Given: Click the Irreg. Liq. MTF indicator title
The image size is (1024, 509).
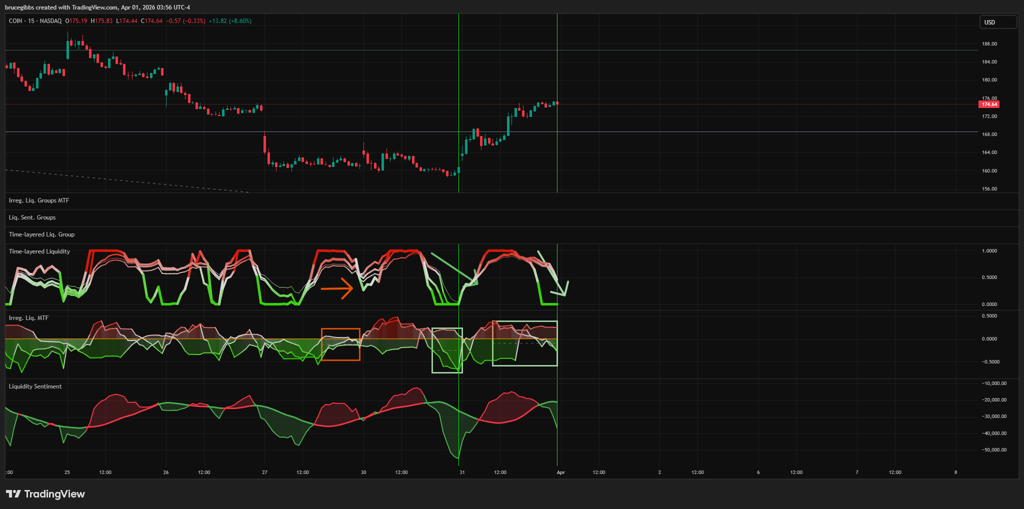Looking at the screenshot, I should tap(28, 318).
